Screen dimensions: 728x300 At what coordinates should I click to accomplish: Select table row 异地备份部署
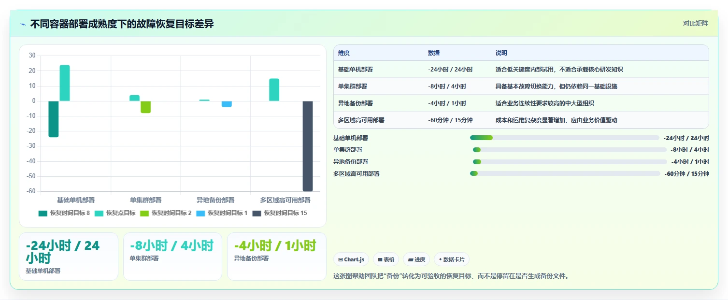click(521, 103)
